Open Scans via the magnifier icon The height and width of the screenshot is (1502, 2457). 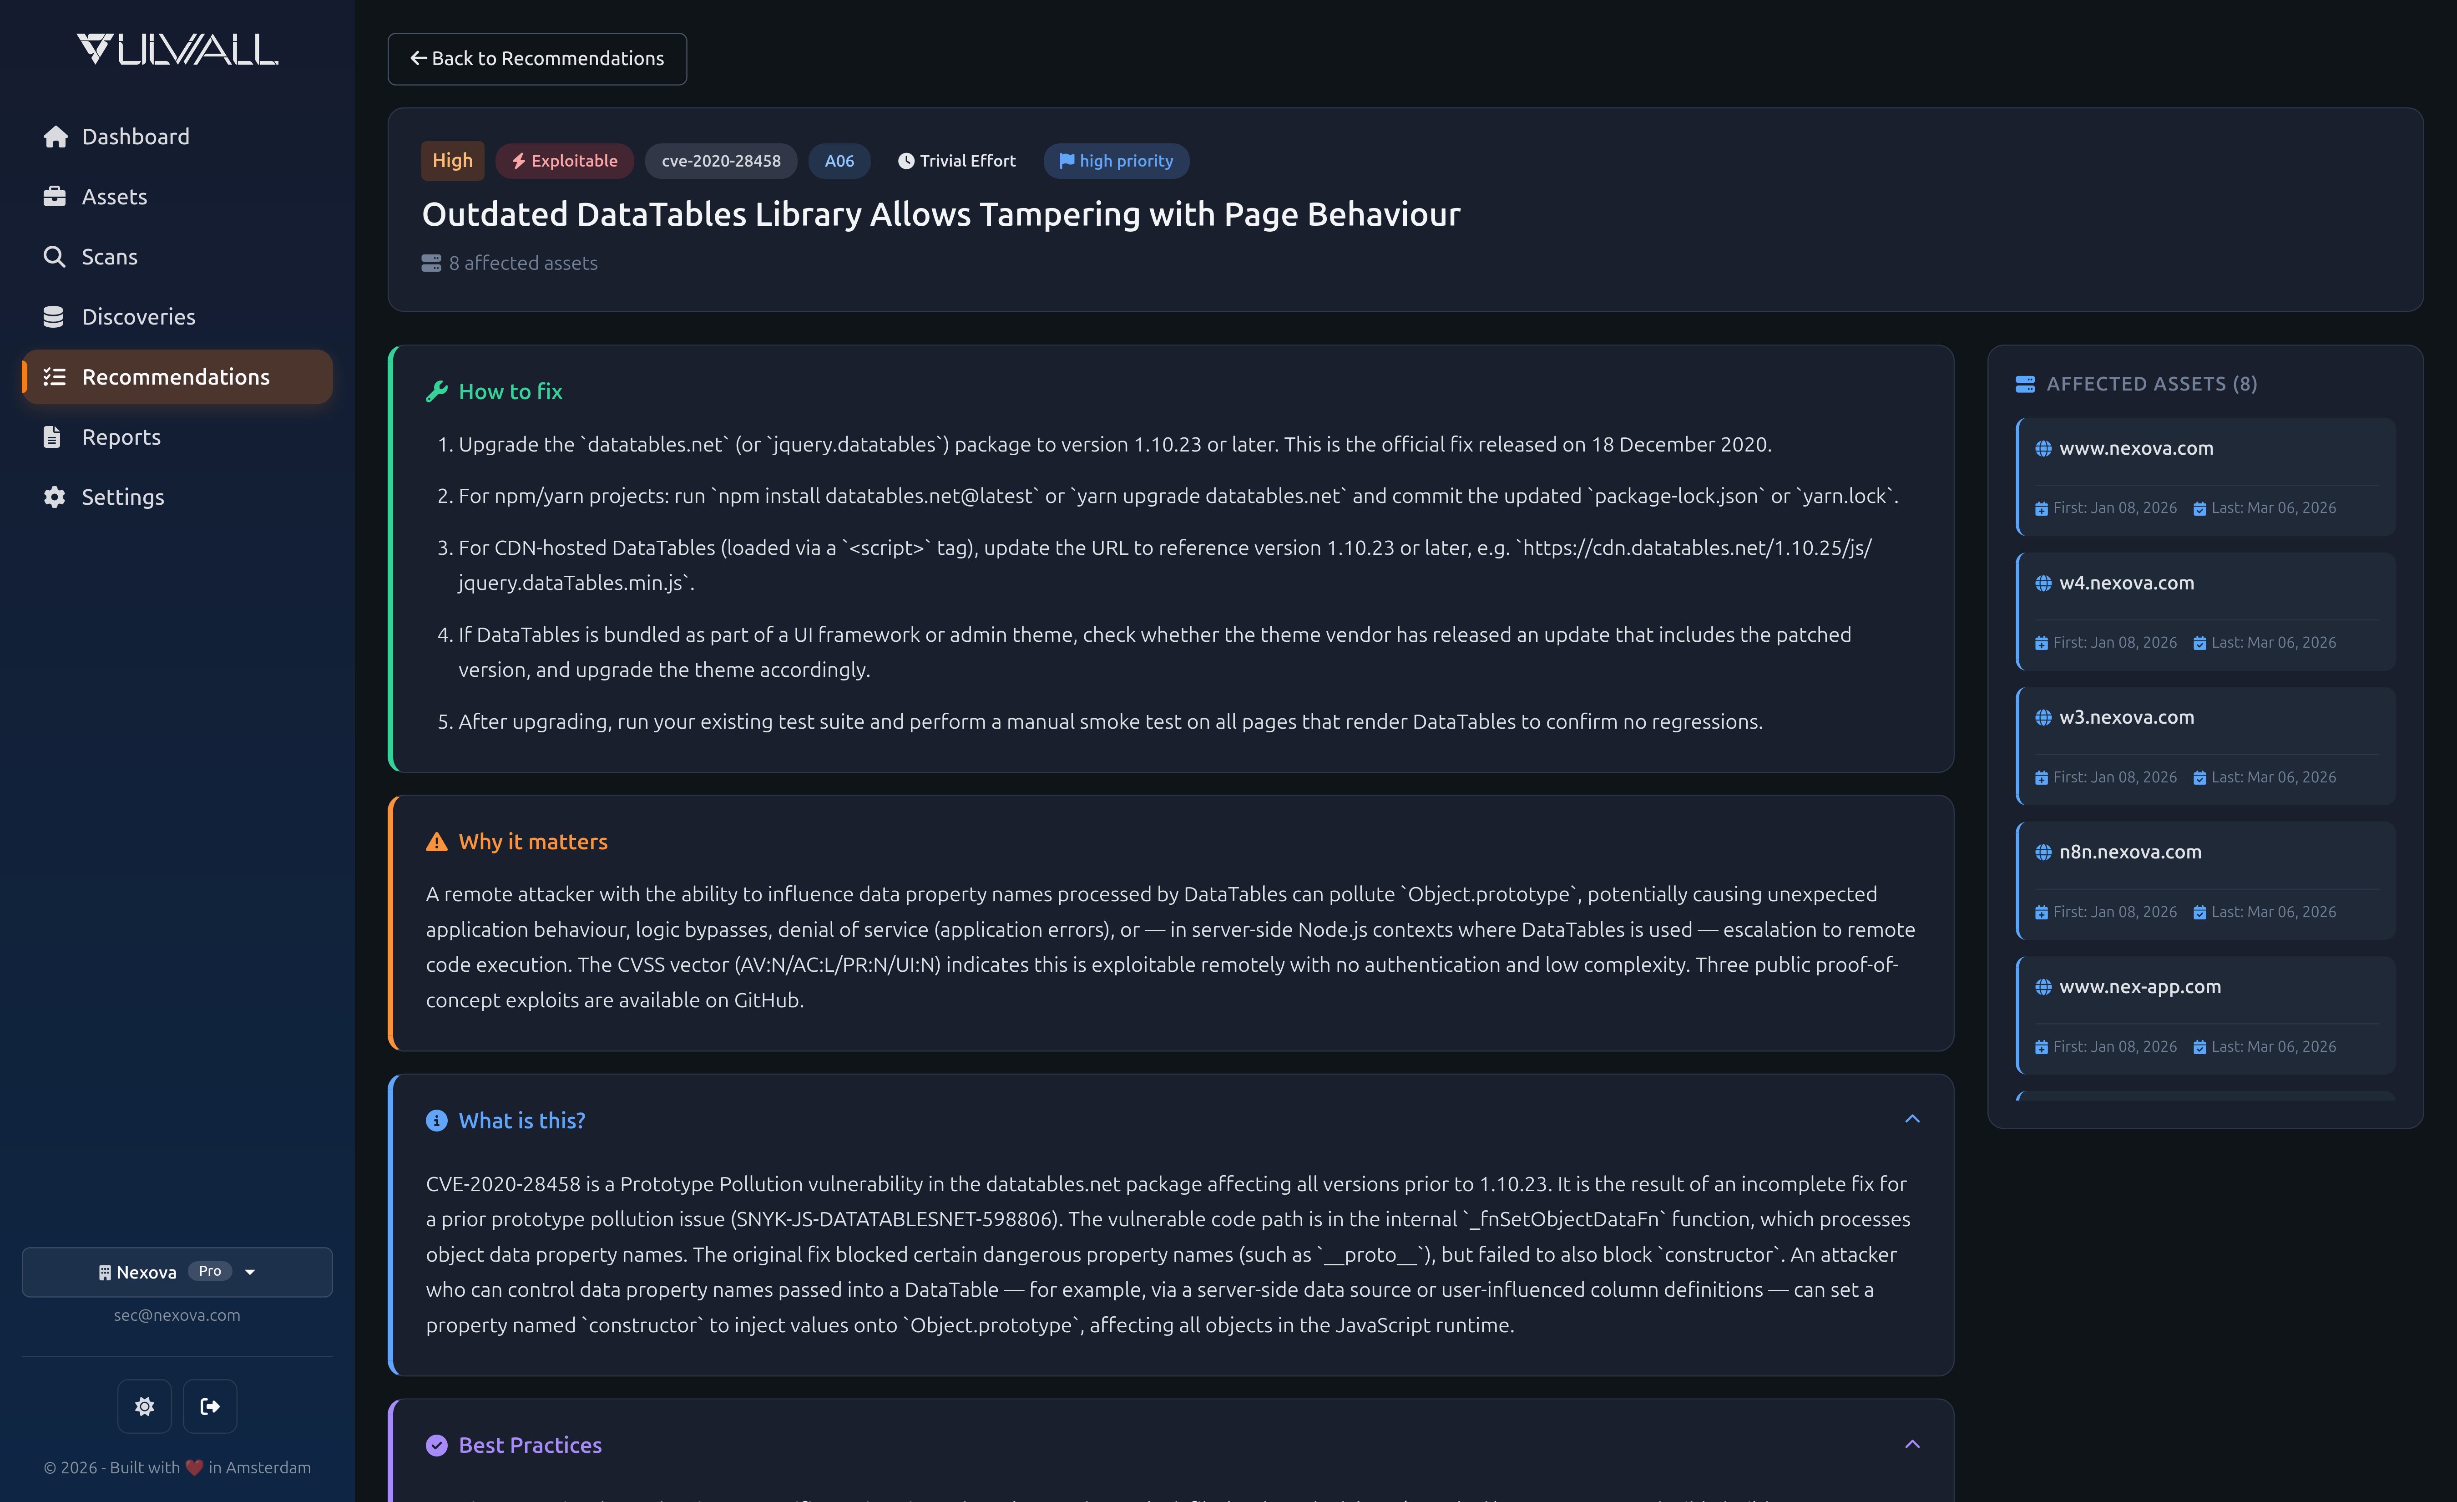pos(55,256)
